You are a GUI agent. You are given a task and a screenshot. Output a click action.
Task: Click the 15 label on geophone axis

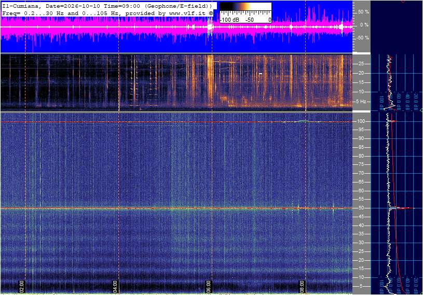coord(361,82)
